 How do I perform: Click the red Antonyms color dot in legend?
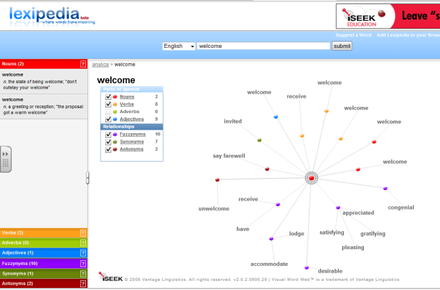point(115,149)
